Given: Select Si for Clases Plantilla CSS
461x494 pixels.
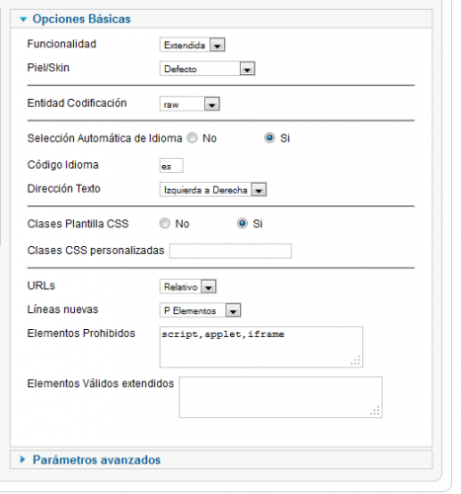Looking at the screenshot, I should 242,223.
